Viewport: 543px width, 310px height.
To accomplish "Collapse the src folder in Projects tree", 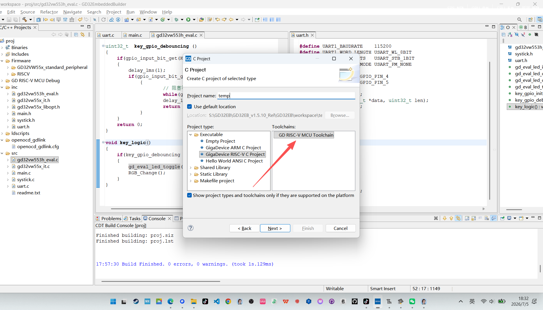I will click(2, 153).
